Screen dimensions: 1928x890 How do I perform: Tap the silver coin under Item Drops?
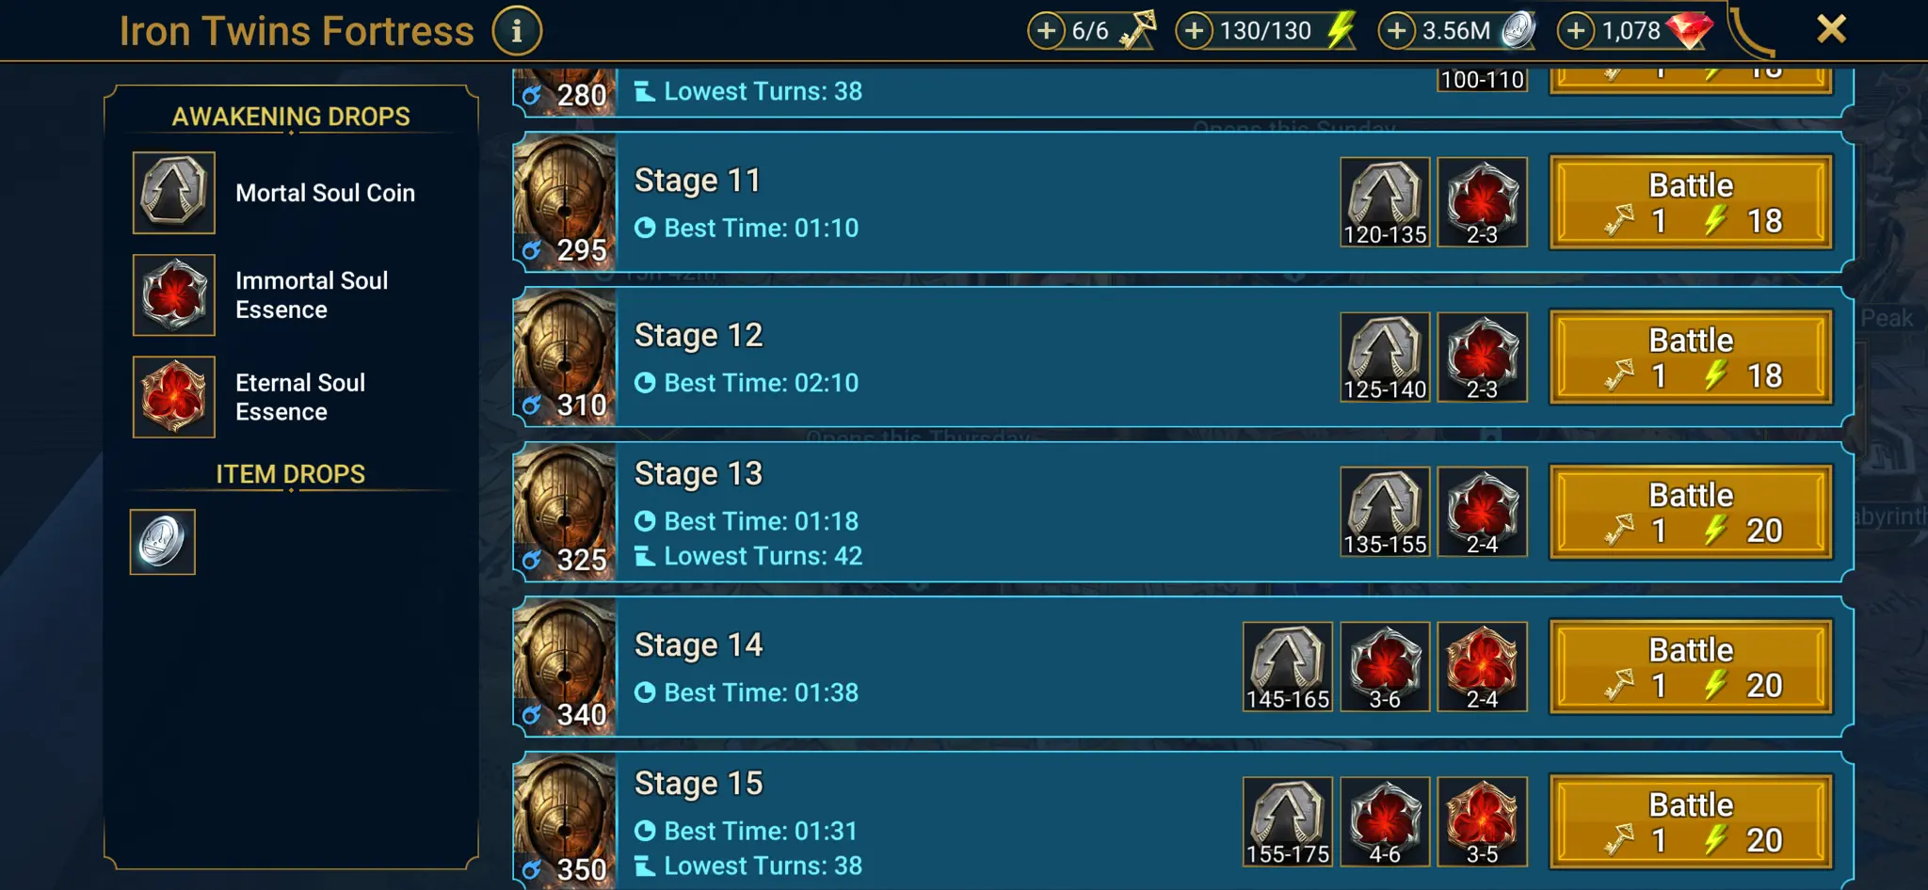[163, 542]
